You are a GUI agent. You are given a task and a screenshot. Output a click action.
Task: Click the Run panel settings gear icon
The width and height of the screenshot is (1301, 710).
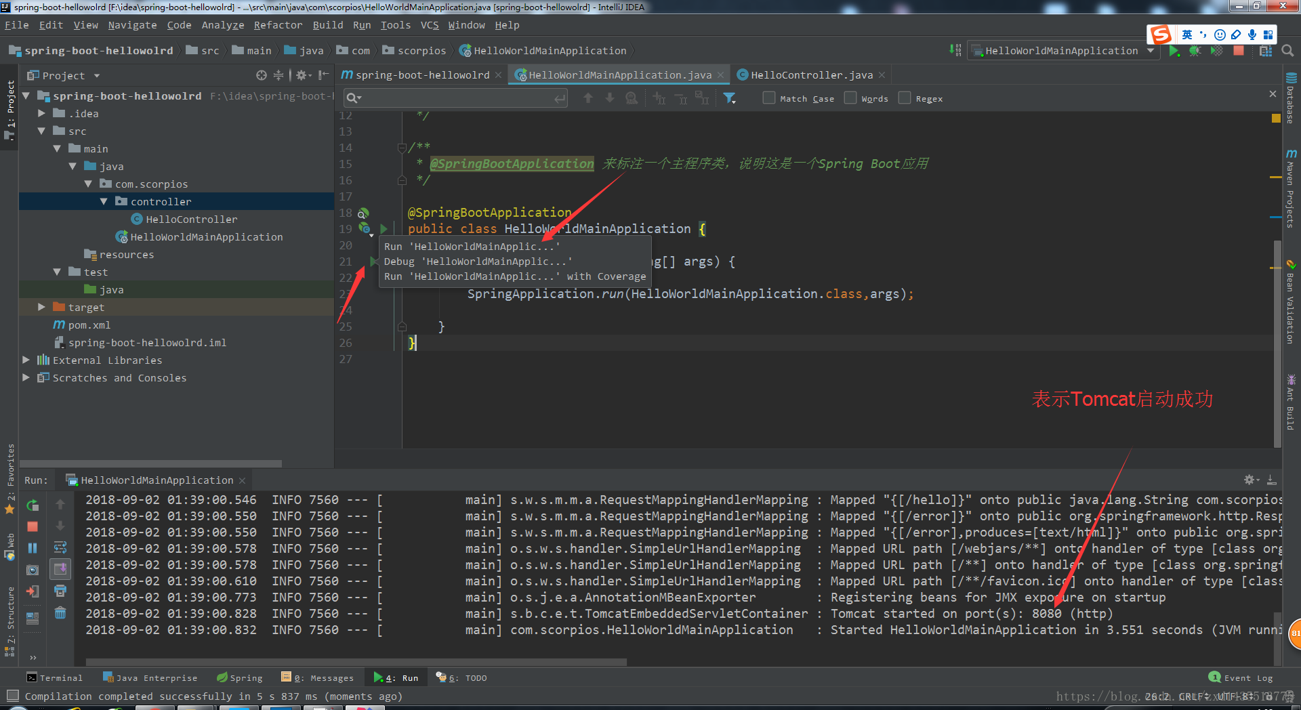point(1250,480)
